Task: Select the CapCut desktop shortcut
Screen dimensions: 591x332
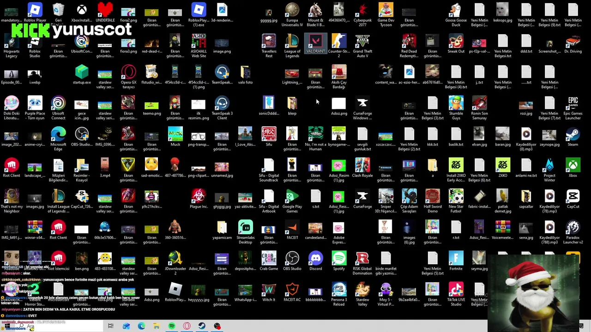Action: click(573, 199)
